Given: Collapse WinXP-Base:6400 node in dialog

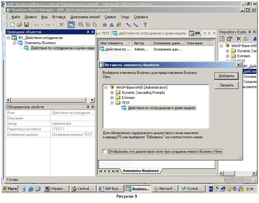Looking at the screenshot, I should tap(106, 87).
